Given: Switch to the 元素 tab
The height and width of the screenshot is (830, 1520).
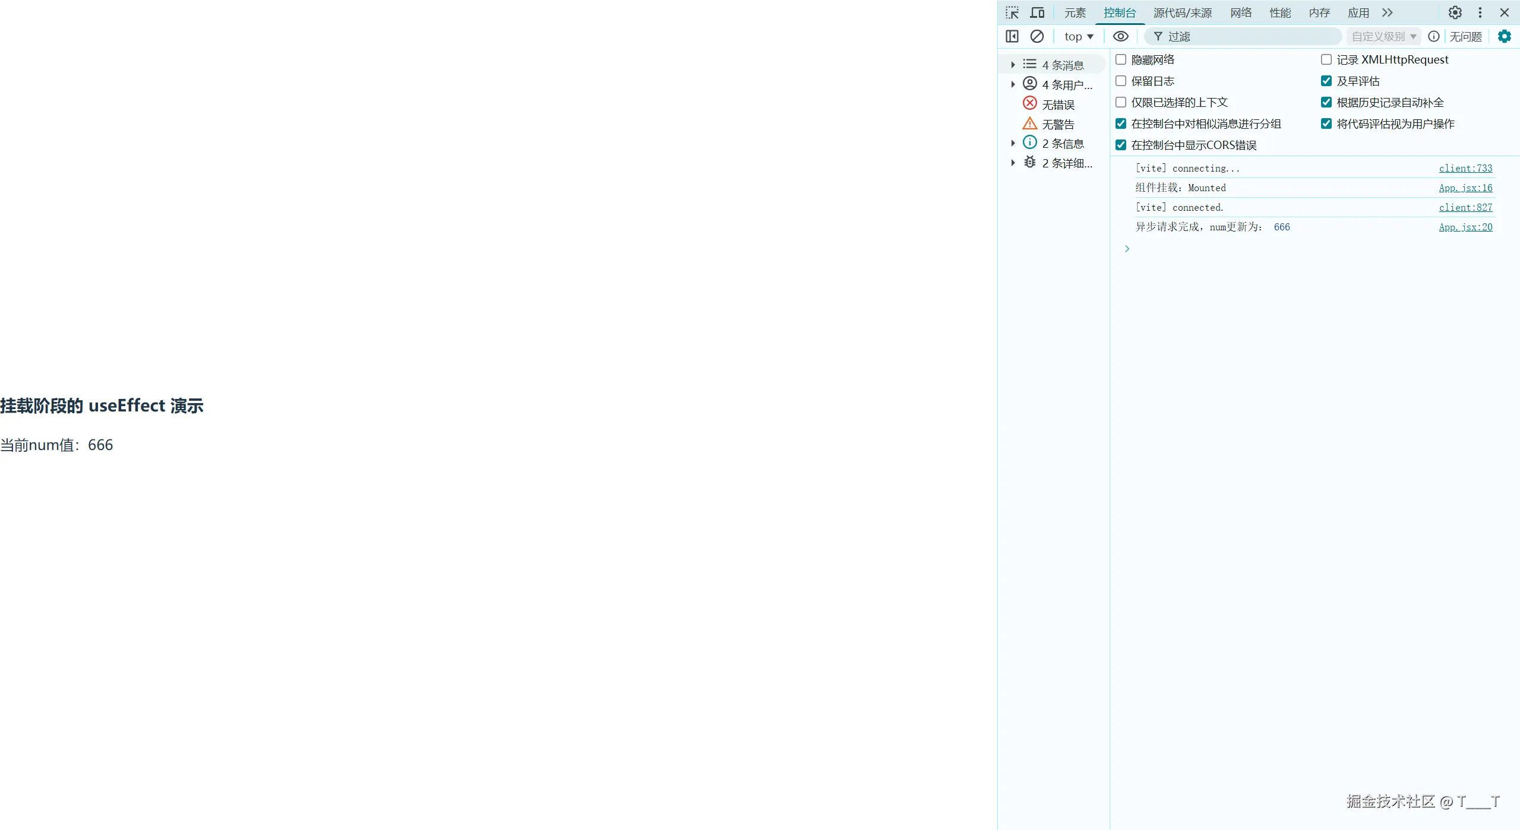Looking at the screenshot, I should pyautogui.click(x=1075, y=12).
